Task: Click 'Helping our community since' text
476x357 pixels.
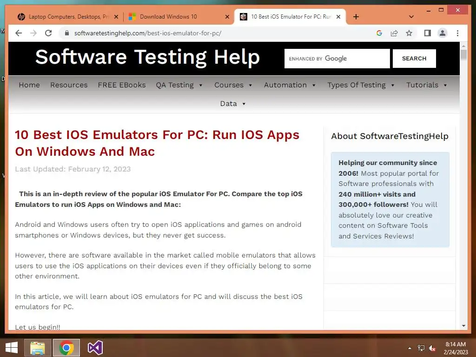Action: click(x=388, y=163)
